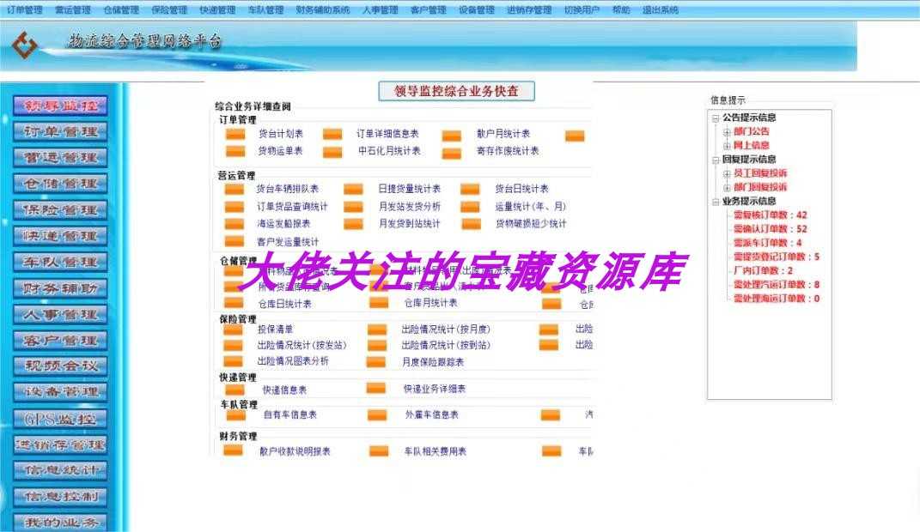920x532 pixels.
Task: Click the orange icon beside 运量统计(年、月)
Action: [x=470, y=206]
